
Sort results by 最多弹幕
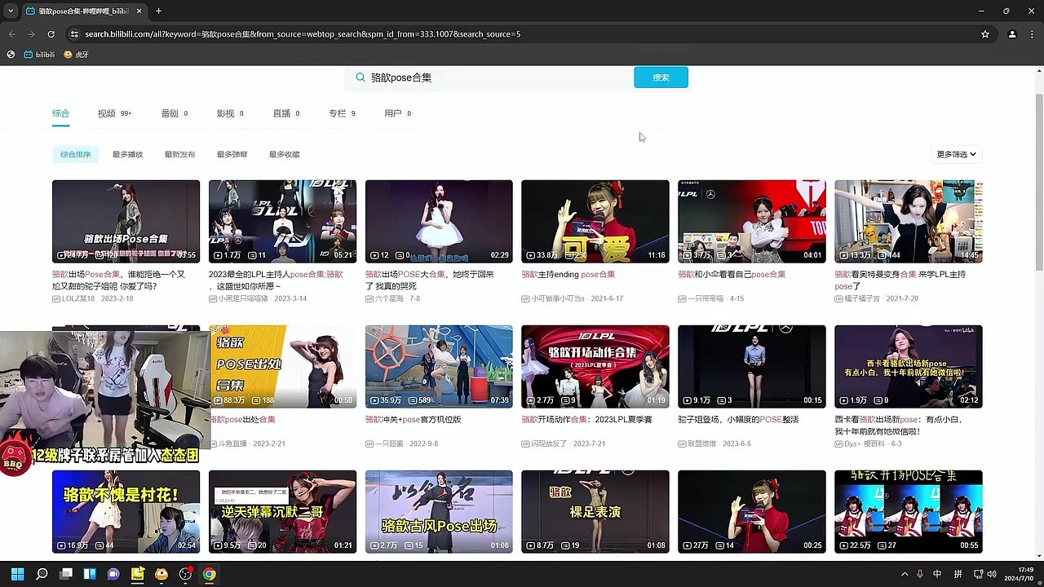point(232,154)
